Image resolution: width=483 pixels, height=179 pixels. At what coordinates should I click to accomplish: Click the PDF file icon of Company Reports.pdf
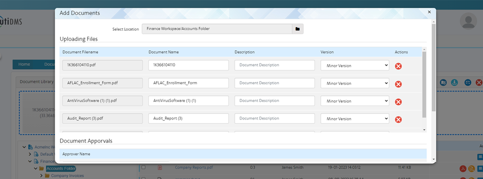pos(160,168)
